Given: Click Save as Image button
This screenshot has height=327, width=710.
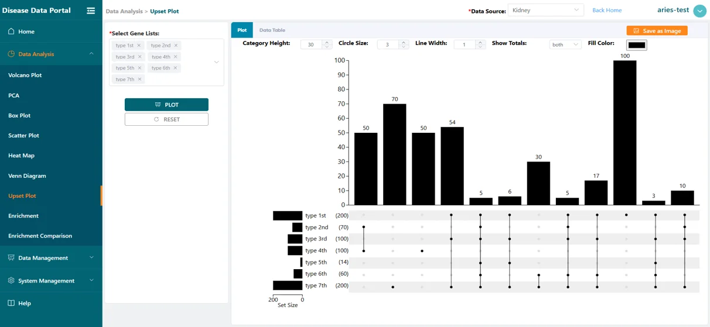Looking at the screenshot, I should coord(657,30).
